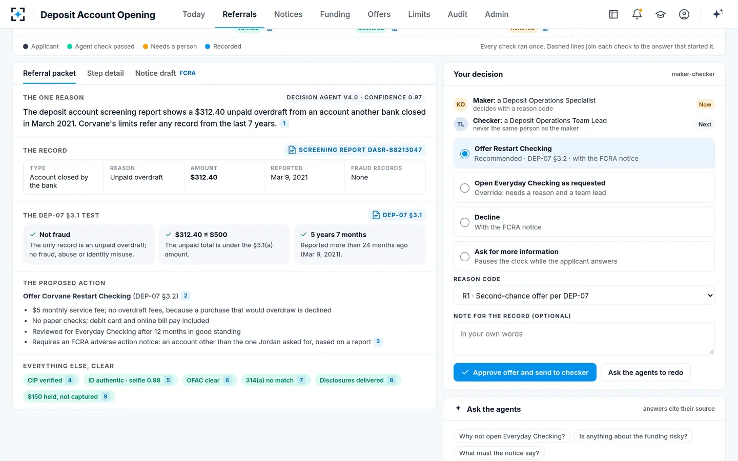Screen dimensions: 738x461
Task: Select Offer Restart Checking option
Action: tap(584, 154)
